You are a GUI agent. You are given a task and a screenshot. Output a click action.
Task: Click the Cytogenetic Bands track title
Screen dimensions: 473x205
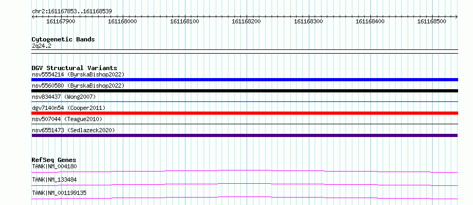tap(63, 39)
